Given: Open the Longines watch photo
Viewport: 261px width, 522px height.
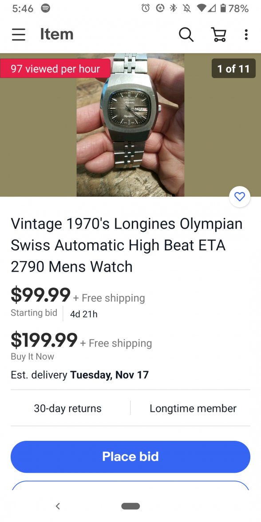Looking at the screenshot, I should 130,125.
